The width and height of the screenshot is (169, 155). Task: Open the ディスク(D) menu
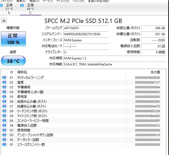(x=63, y=1)
